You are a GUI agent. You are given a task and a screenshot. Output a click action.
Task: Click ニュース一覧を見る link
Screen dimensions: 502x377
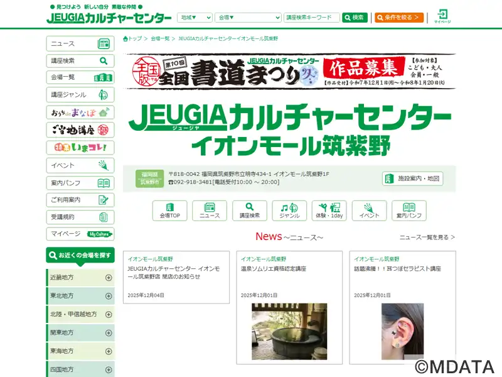[x=427, y=238]
